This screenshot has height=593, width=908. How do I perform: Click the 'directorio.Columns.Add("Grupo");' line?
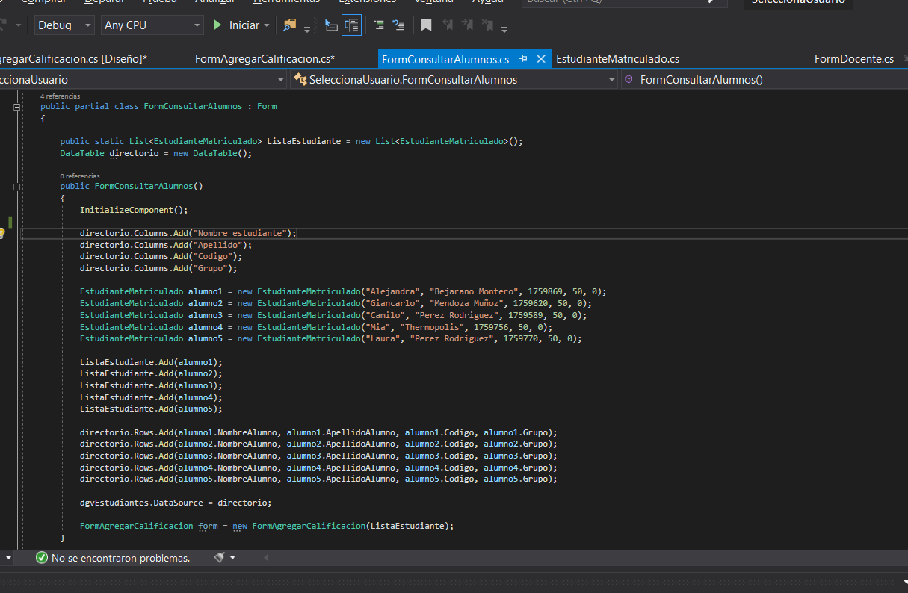click(158, 268)
